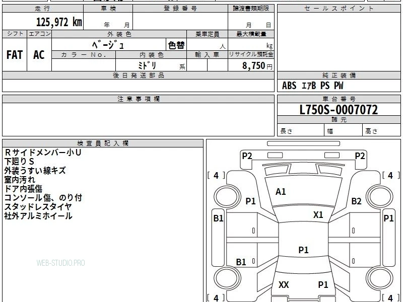This screenshot has height=302, width=403.
Task: Select the equipment text ABS エアB PS PW
Action: pyautogui.click(x=312, y=86)
